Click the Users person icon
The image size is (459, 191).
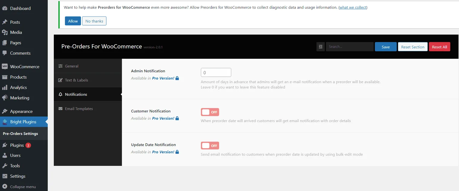(5, 155)
